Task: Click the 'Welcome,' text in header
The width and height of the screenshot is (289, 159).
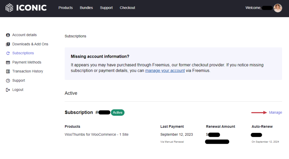Action: (x=253, y=8)
